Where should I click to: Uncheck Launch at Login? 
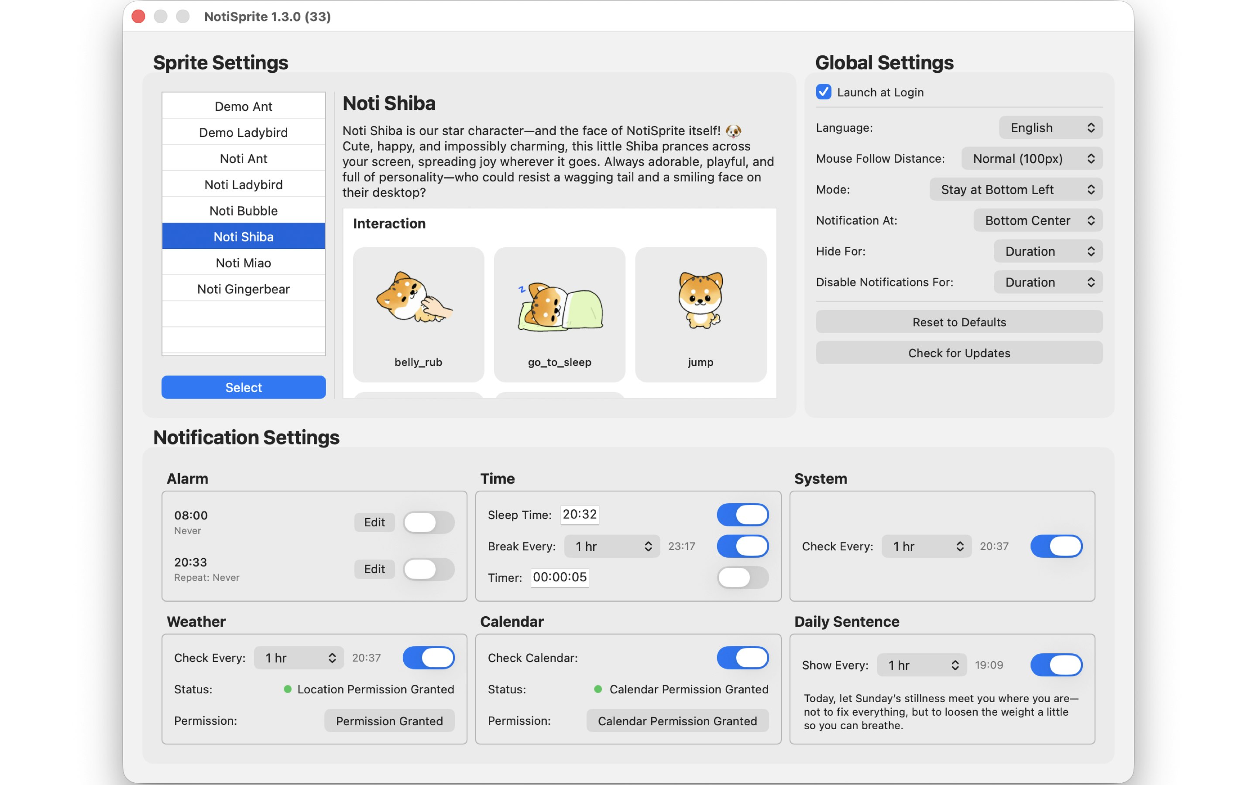click(823, 92)
